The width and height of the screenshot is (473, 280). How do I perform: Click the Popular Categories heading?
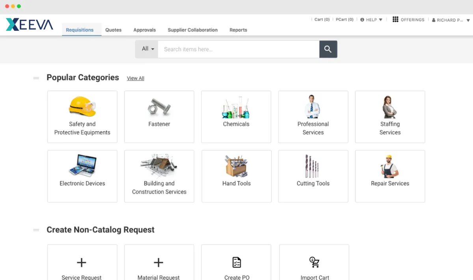[x=83, y=78]
